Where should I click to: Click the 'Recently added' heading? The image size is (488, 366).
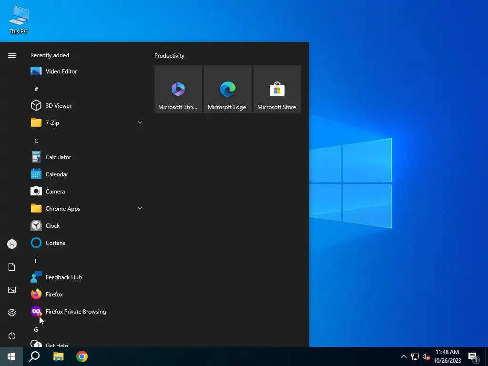[x=50, y=55]
